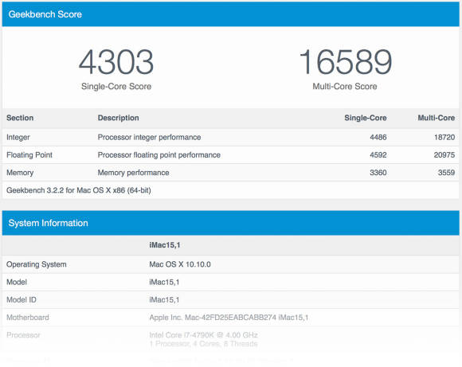Click the Multi-Core Score label
This screenshot has width=462, height=367.
click(x=345, y=86)
